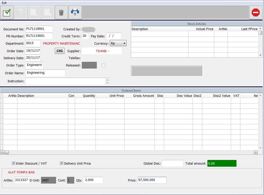Image resolution: width=264 pixels, height=195 pixels.
Task: Click the Instruction box up arrow
Action: click(107, 80)
